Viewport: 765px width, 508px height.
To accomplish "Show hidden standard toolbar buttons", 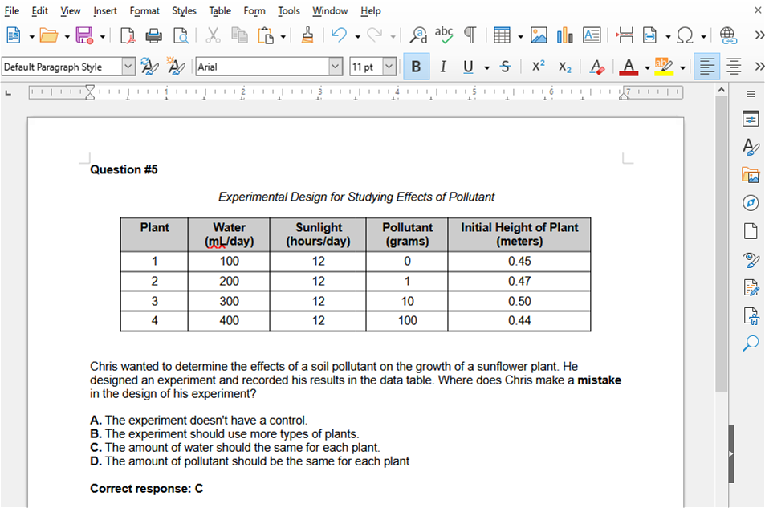I will pos(759,35).
